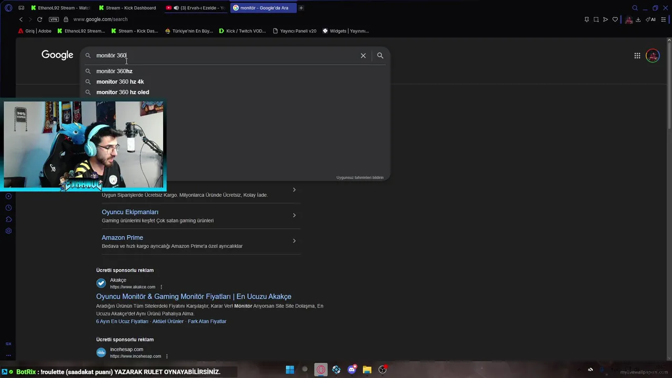Open Easy Setup sliders menu icon
Image resolution: width=672 pixels, height=378 pixels.
point(663,19)
